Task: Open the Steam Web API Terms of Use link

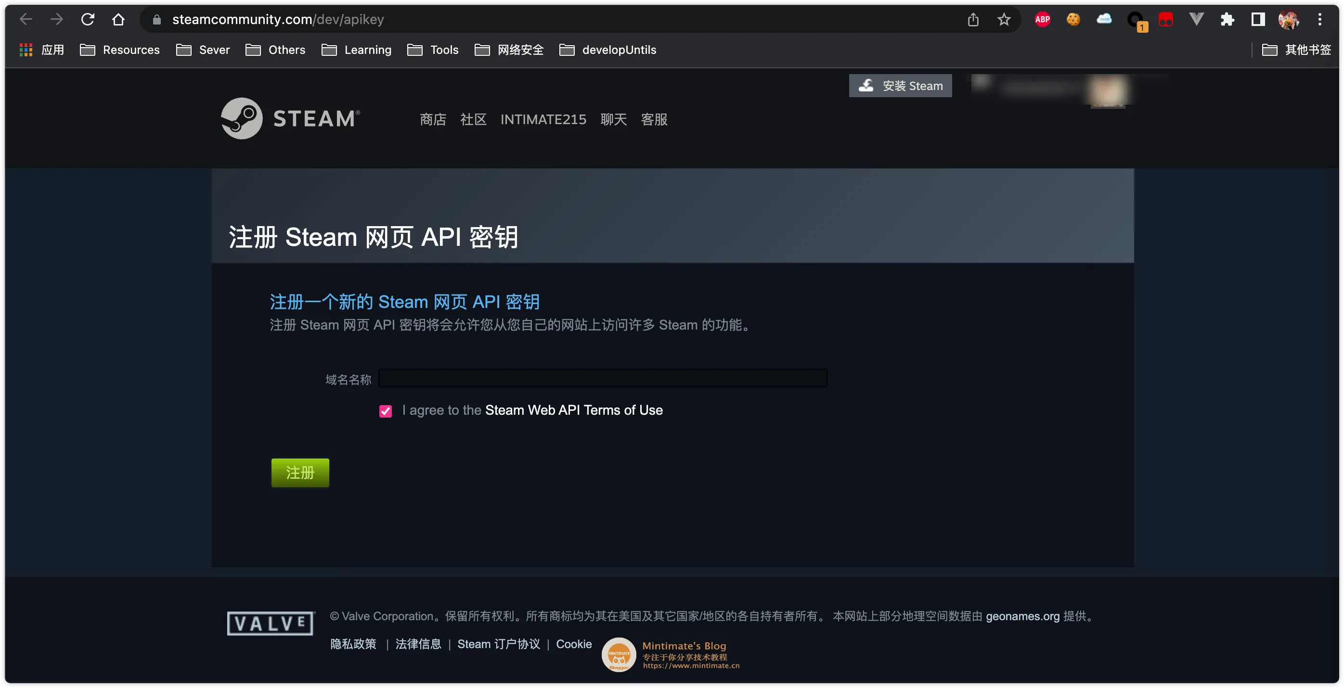Action: pos(573,410)
